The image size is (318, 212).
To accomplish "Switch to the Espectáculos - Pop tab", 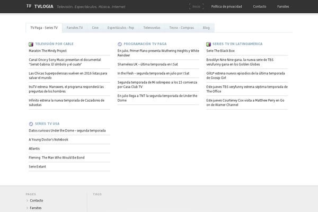I will 120,27.
